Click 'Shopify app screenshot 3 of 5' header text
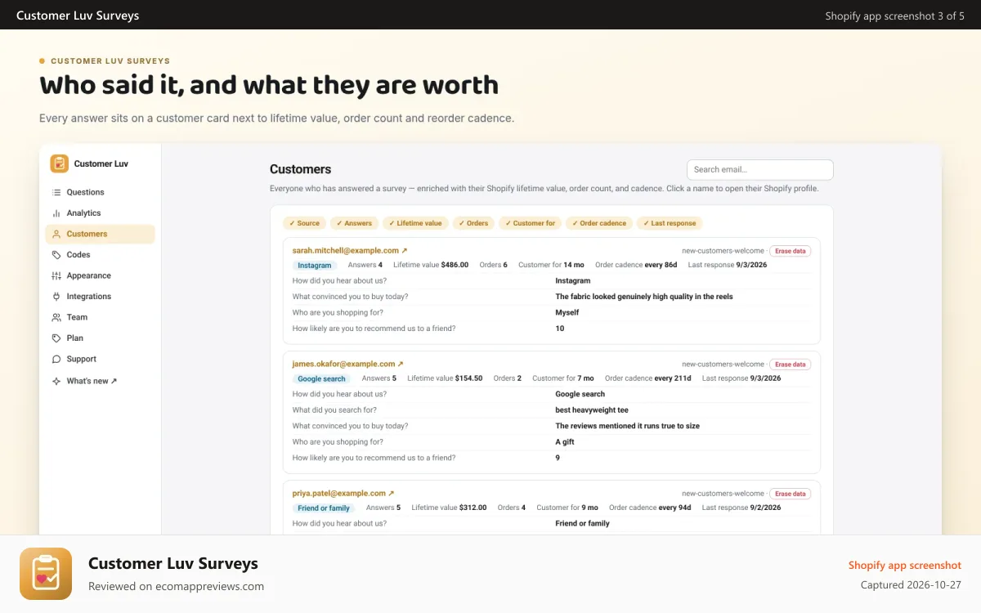The image size is (981, 613). 895,16
